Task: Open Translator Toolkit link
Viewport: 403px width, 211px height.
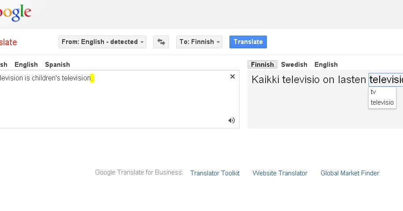Action: pos(215,173)
